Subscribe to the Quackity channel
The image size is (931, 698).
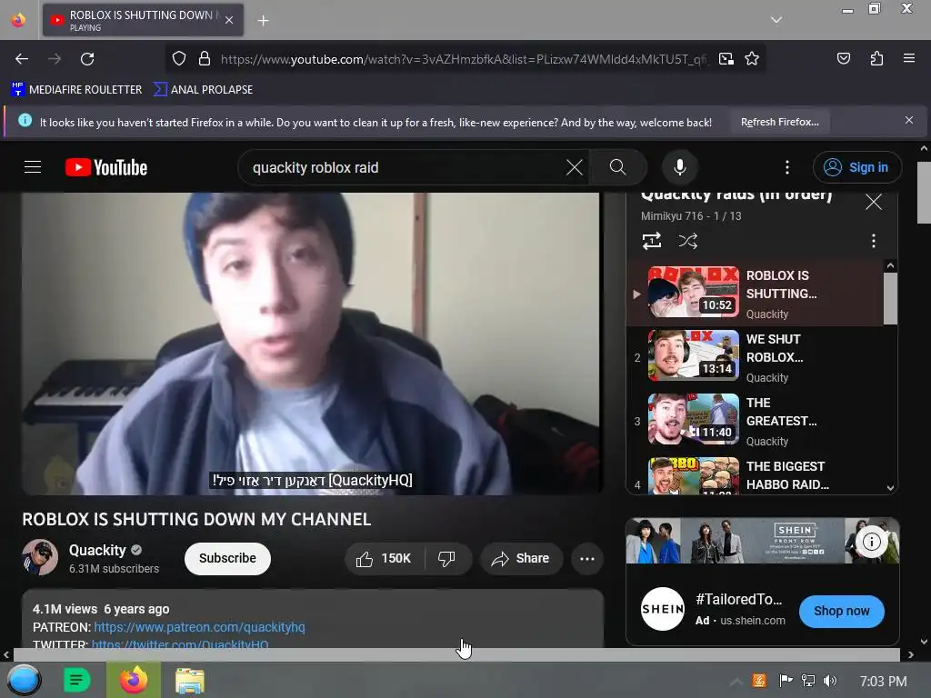(227, 559)
